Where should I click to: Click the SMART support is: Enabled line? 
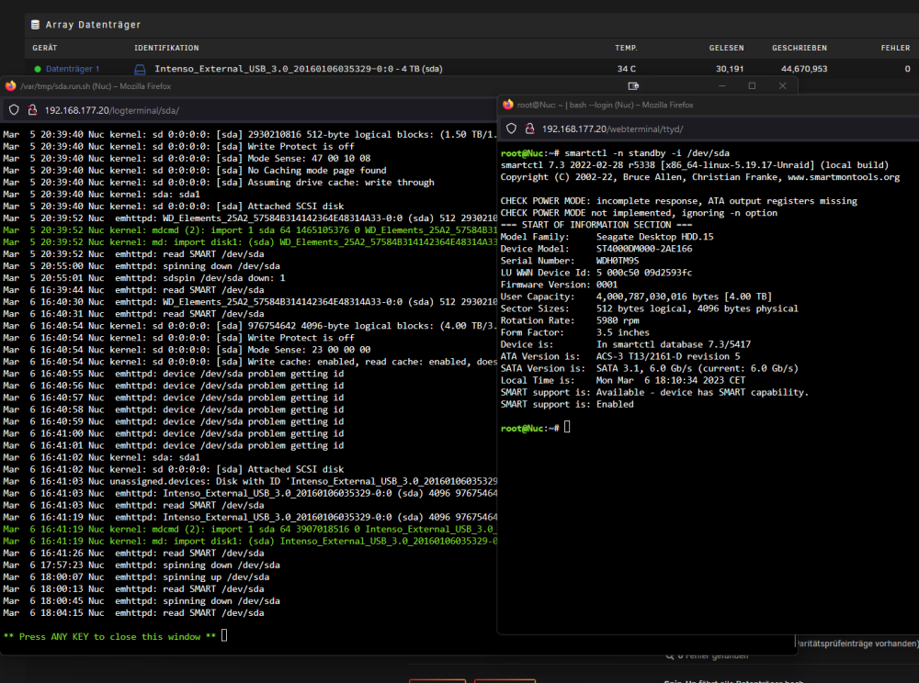[x=567, y=405]
